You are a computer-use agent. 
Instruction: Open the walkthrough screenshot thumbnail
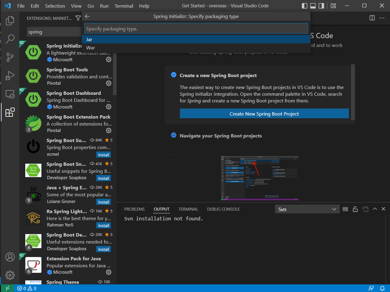pos(260,178)
